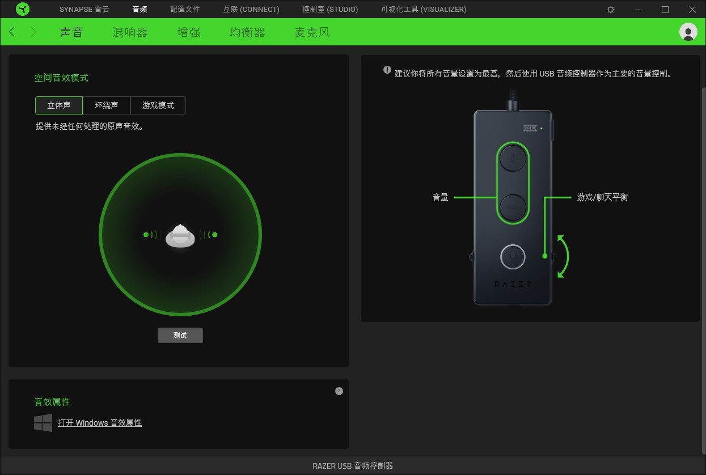The image size is (706, 475).
Task: Click the game/chat balance rotate arrow
Action: (562, 257)
